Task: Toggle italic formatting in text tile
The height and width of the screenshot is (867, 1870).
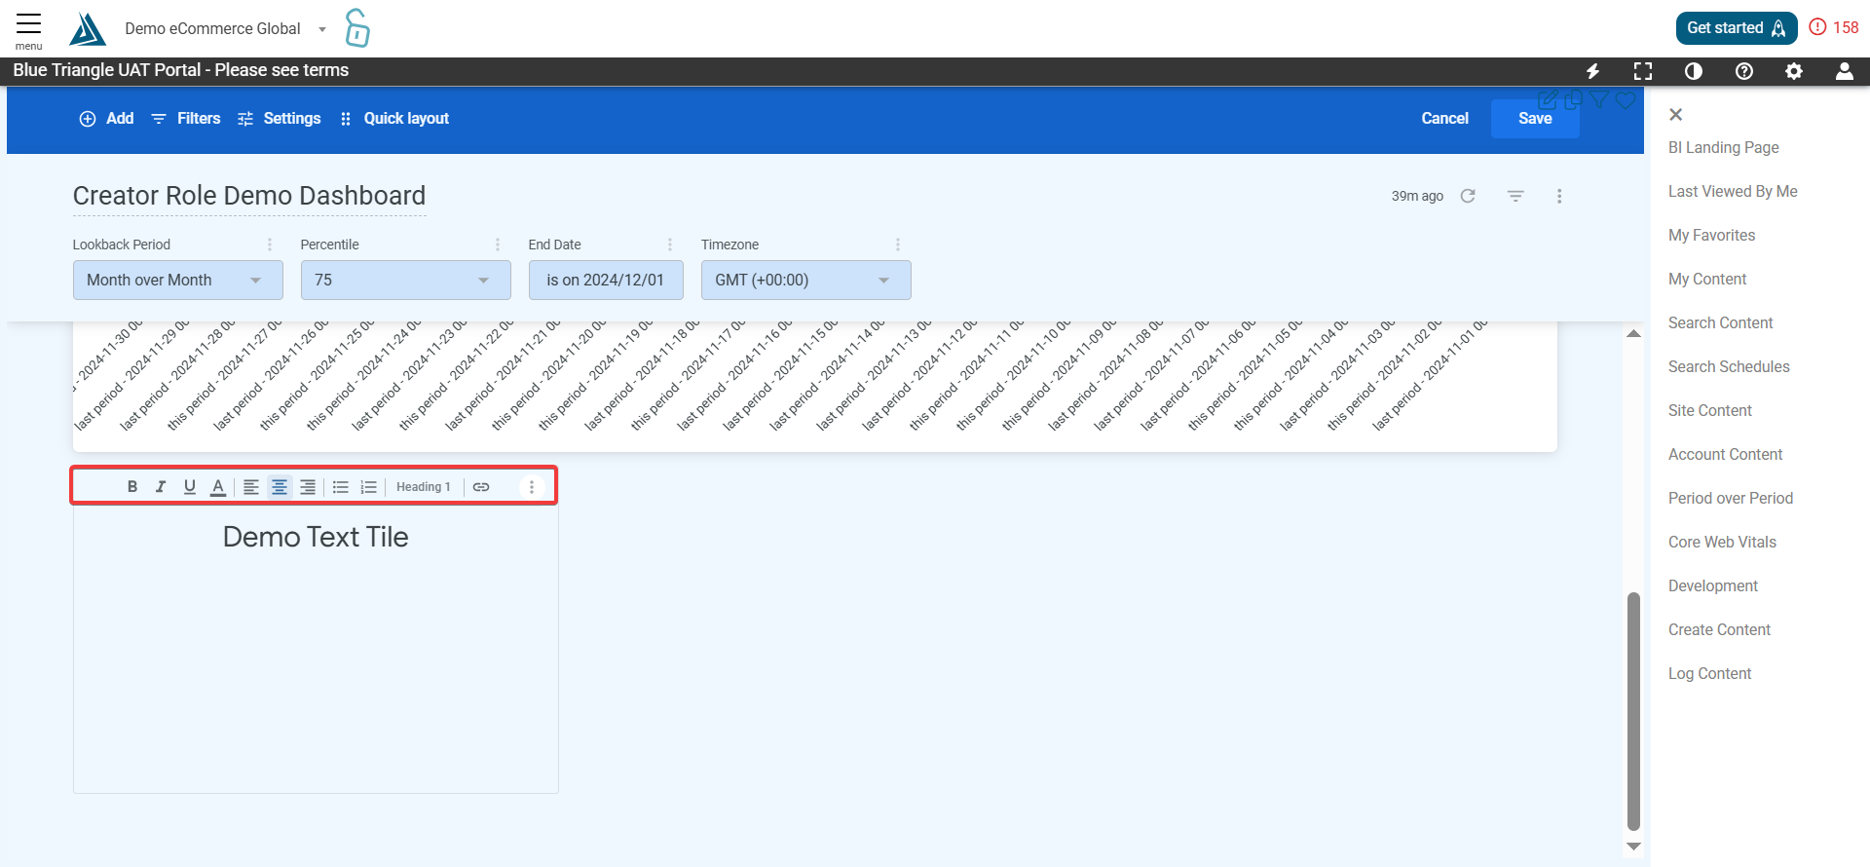Action: [x=161, y=487]
